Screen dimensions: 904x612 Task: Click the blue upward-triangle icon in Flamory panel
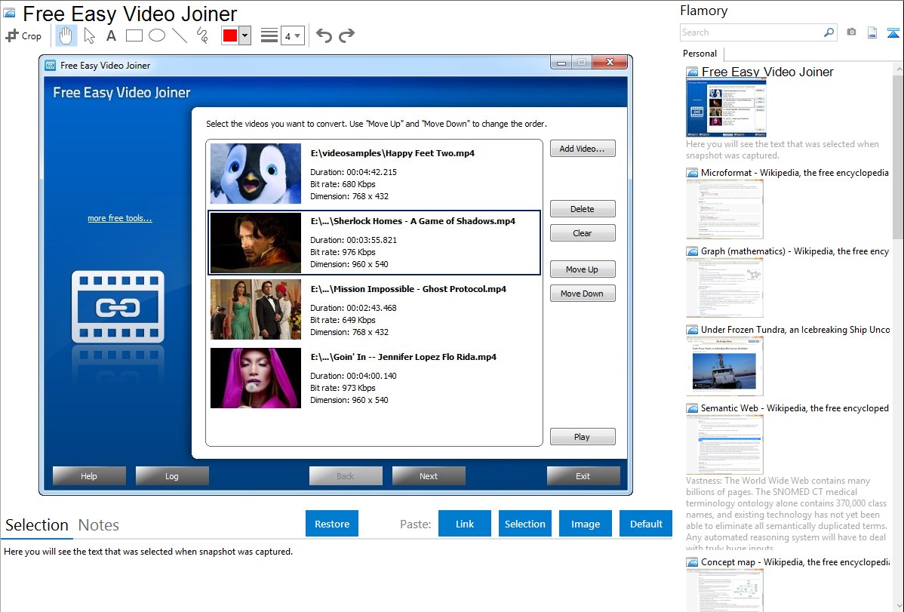[x=893, y=32]
